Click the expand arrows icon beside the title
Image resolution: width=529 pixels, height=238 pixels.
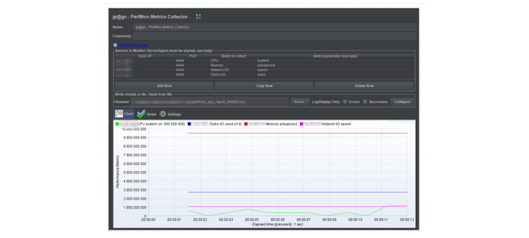[198, 16]
